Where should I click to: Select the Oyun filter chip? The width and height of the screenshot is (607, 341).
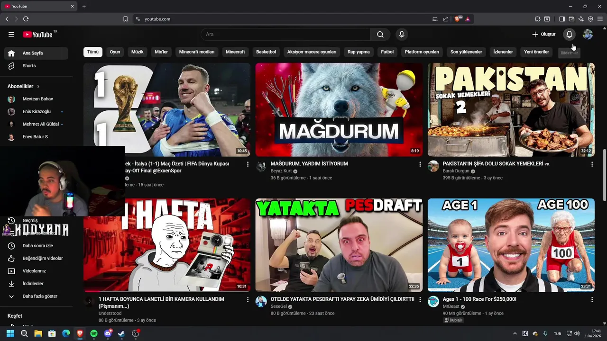pos(115,52)
